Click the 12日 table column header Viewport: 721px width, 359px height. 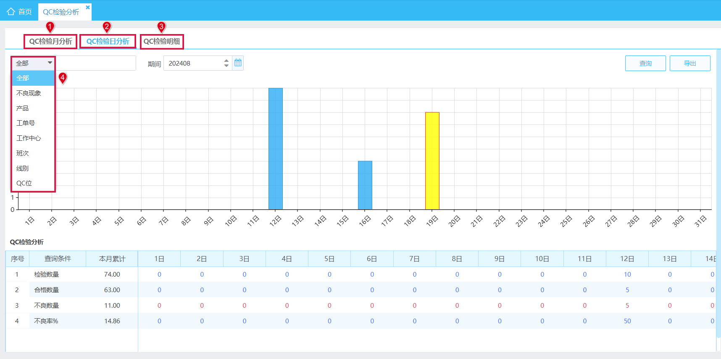(x=627, y=259)
